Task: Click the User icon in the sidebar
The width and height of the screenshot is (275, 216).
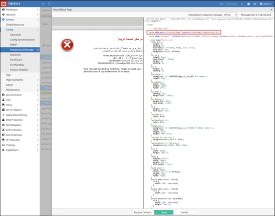Action: tap(3, 99)
